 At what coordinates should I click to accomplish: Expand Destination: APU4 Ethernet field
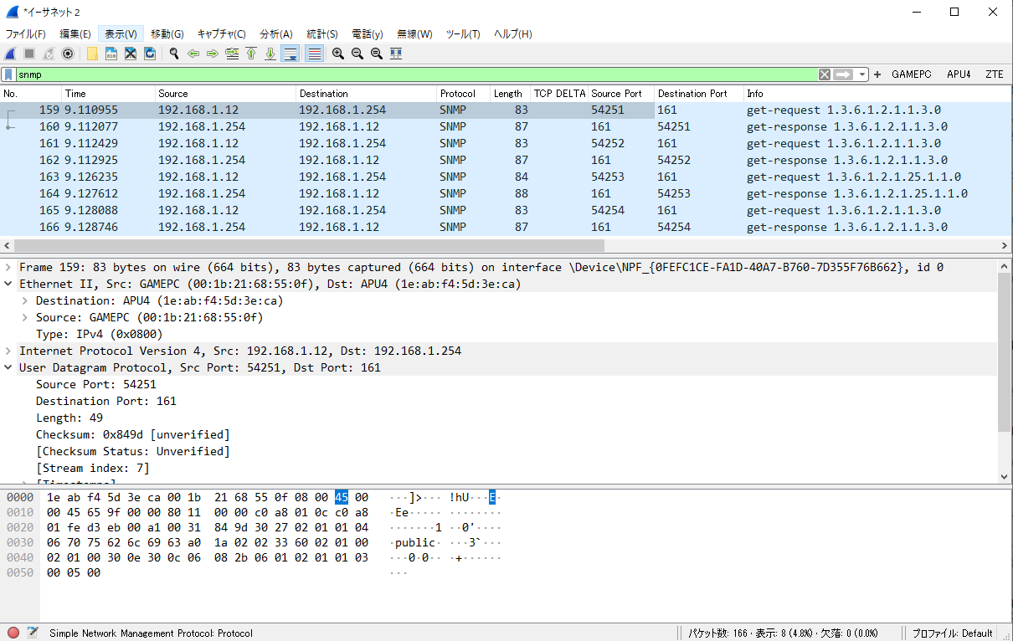pos(25,300)
